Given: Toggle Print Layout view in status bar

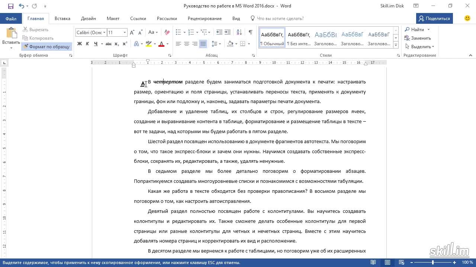Looking at the screenshot, I should coord(387,263).
